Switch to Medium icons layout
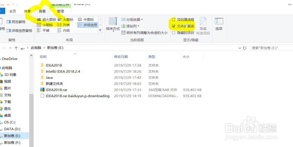Image resolution: width=293 pixels, height=147 pixels. click(x=86, y=20)
